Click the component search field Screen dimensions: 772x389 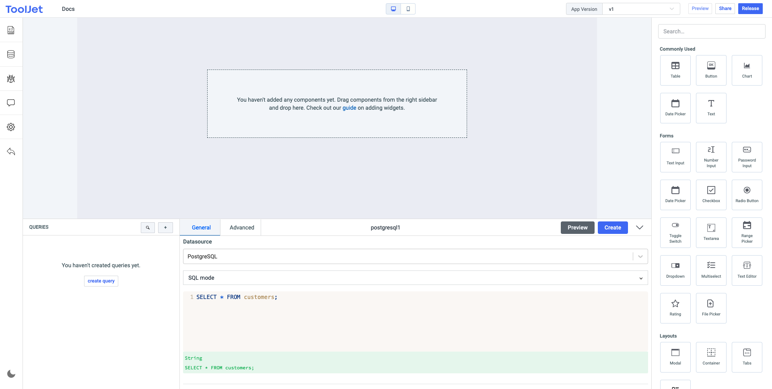(x=711, y=31)
